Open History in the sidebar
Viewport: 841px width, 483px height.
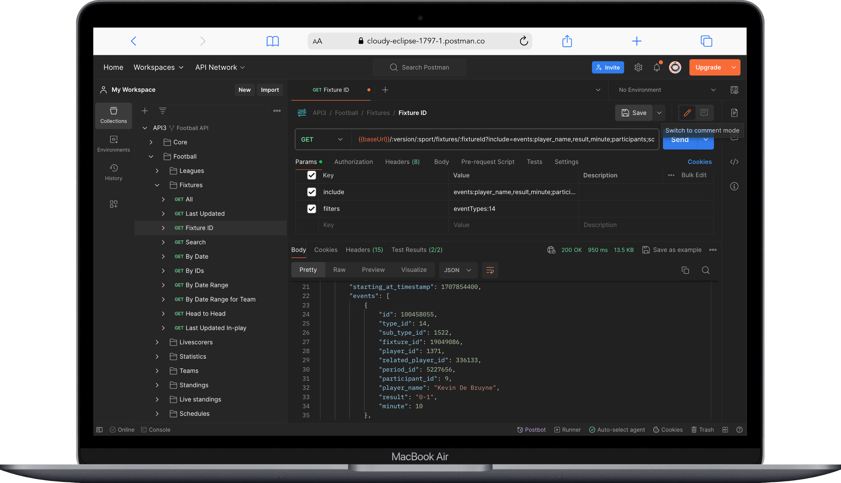coord(114,172)
